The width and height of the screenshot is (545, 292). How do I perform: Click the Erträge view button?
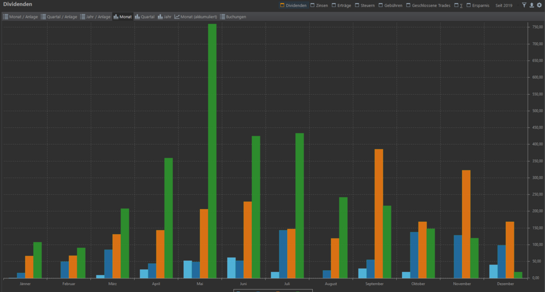click(x=341, y=5)
